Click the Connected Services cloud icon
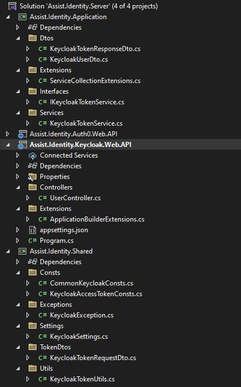This screenshot has height=387, width=241. click(33, 155)
